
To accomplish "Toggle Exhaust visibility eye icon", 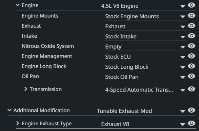I will [x=192, y=26].
